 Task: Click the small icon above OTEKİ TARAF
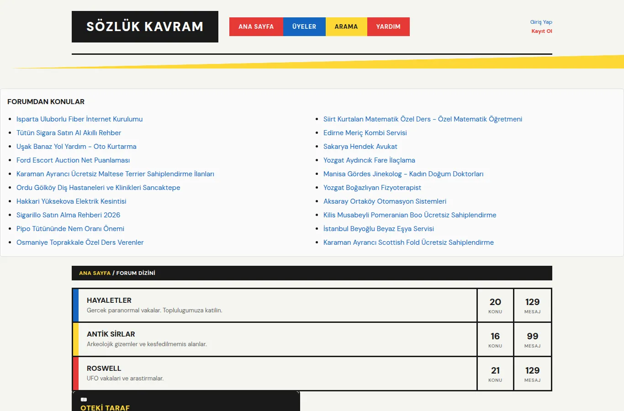[x=84, y=400]
